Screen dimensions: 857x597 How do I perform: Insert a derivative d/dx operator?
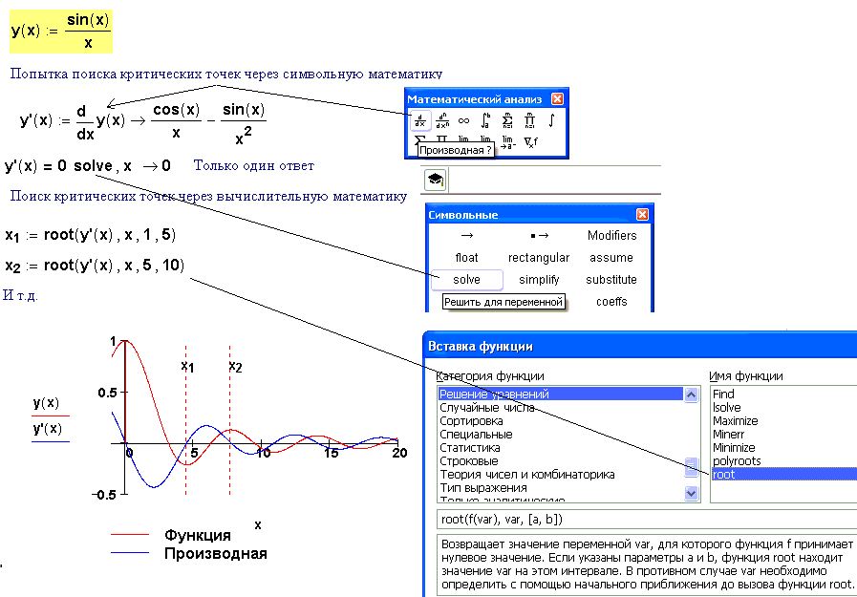coord(420,120)
